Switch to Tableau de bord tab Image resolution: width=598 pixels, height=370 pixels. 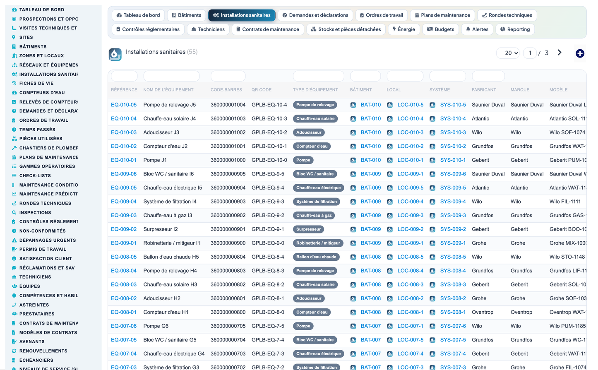click(138, 15)
